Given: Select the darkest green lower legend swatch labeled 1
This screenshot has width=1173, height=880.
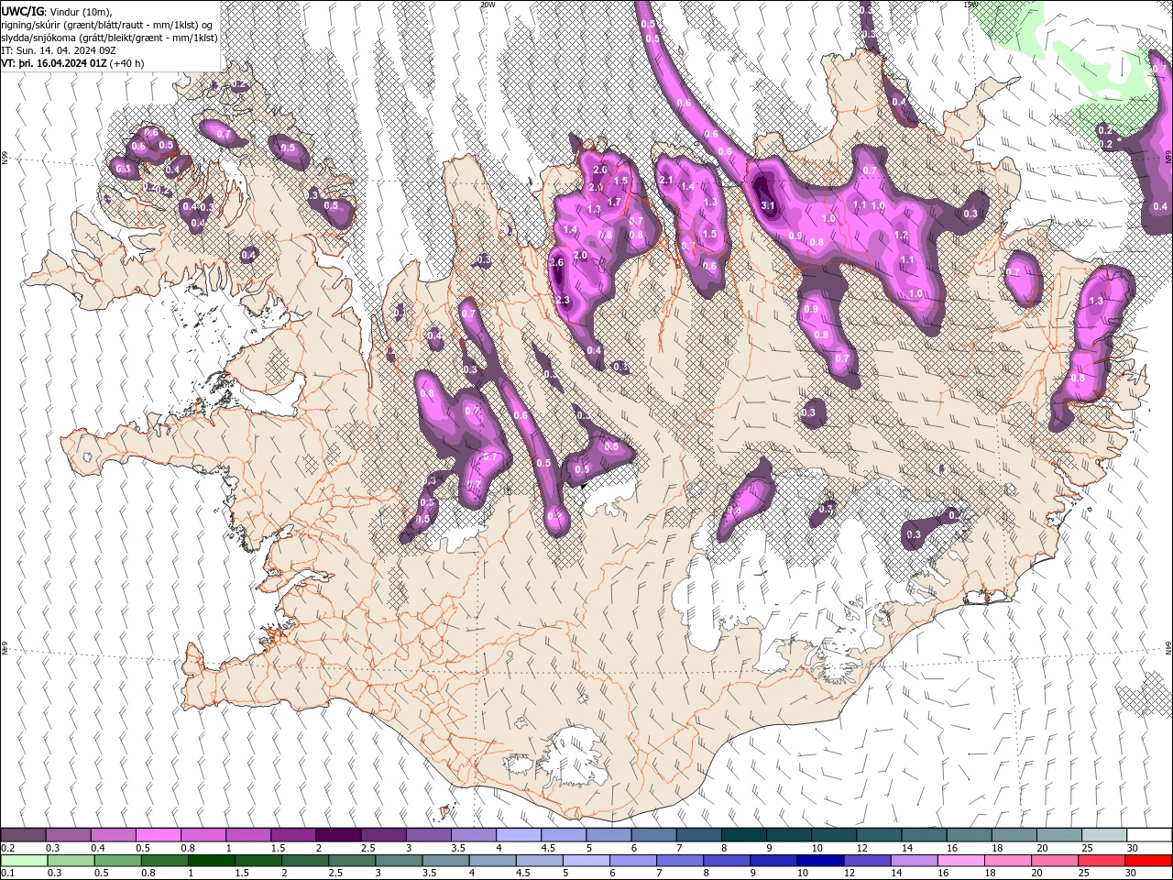Looking at the screenshot, I should tap(211, 861).
